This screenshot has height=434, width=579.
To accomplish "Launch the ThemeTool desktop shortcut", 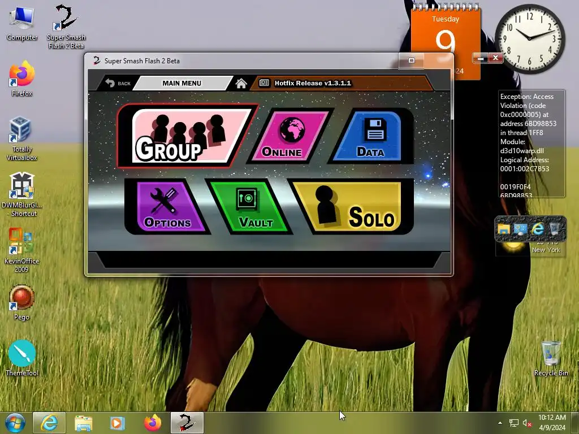I will (x=22, y=358).
